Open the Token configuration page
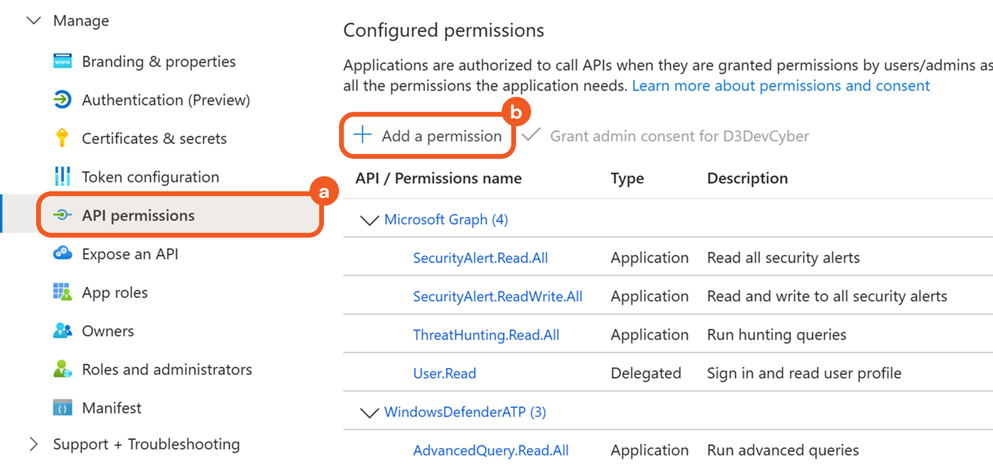Image resolution: width=993 pixels, height=465 pixels. (x=150, y=177)
